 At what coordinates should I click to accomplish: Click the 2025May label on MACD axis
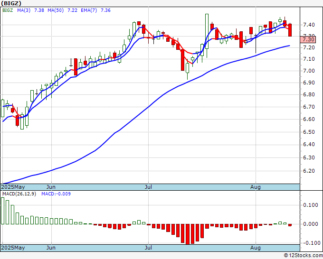[13, 248]
